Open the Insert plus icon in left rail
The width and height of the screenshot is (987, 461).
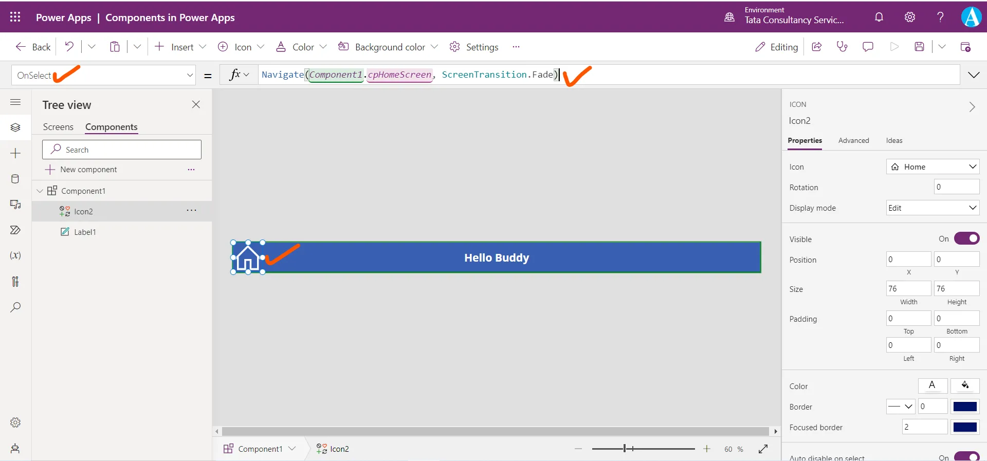(15, 153)
